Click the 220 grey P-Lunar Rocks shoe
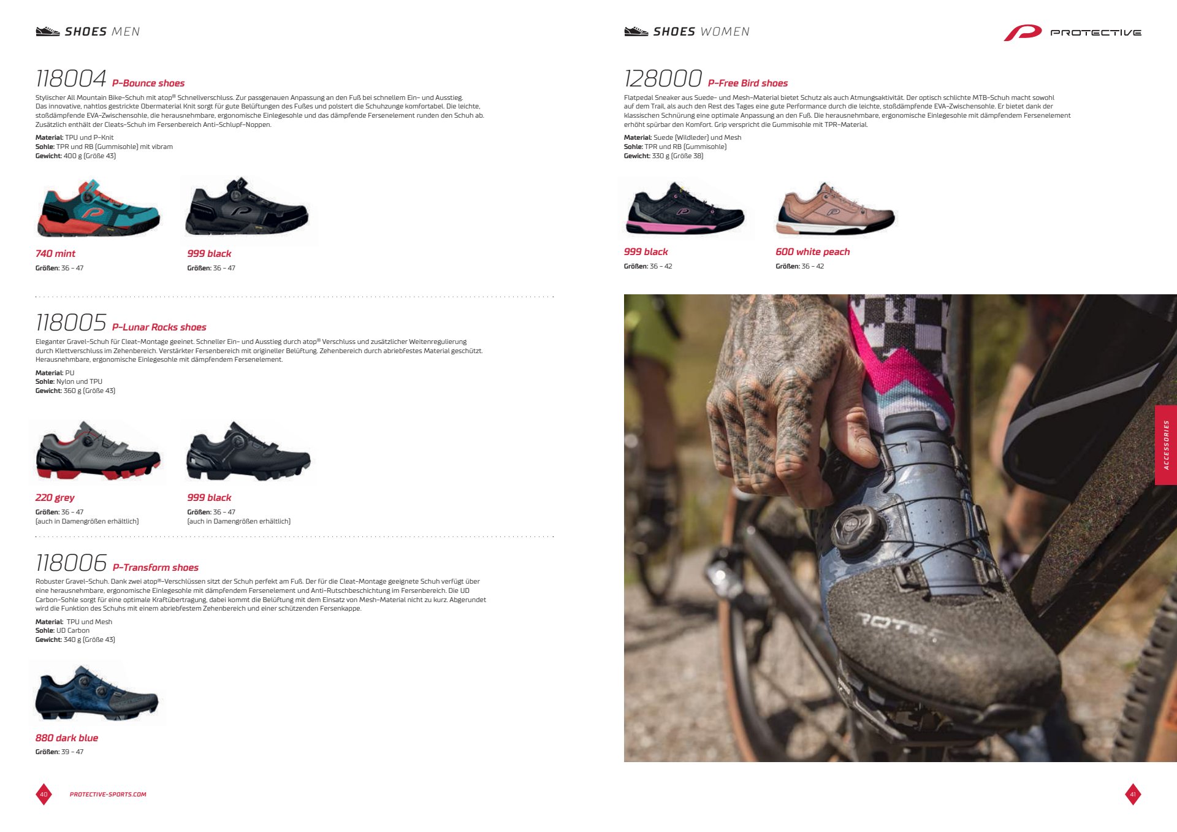1177x832 pixels. 98,451
